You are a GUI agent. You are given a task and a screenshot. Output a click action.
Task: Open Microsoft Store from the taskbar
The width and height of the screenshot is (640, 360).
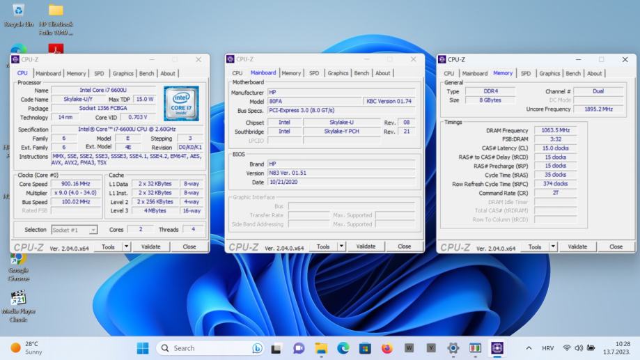coord(365,348)
